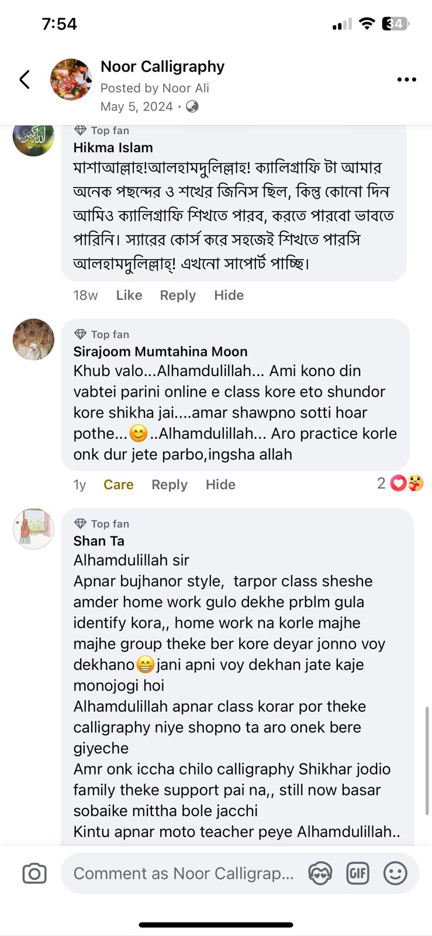The width and height of the screenshot is (432, 936).
Task: Hide Hikma Islam's comment
Action: pyautogui.click(x=229, y=295)
